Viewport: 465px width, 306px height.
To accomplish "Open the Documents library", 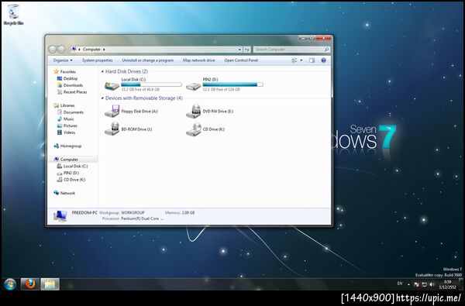I will click(x=74, y=112).
